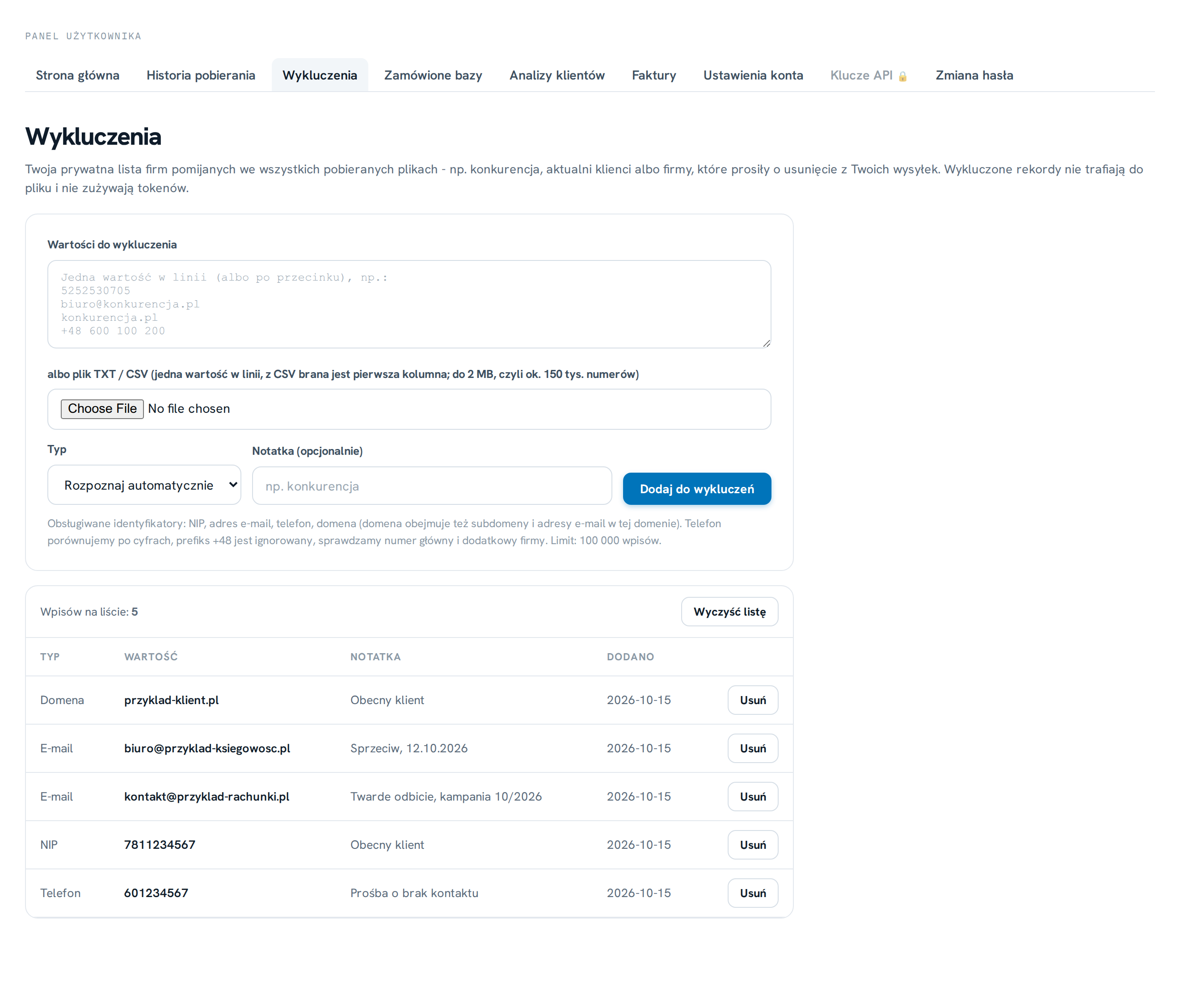Click the note Sprzeciw, 12.10.2026
The height and width of the screenshot is (990, 1180).
tap(409, 748)
